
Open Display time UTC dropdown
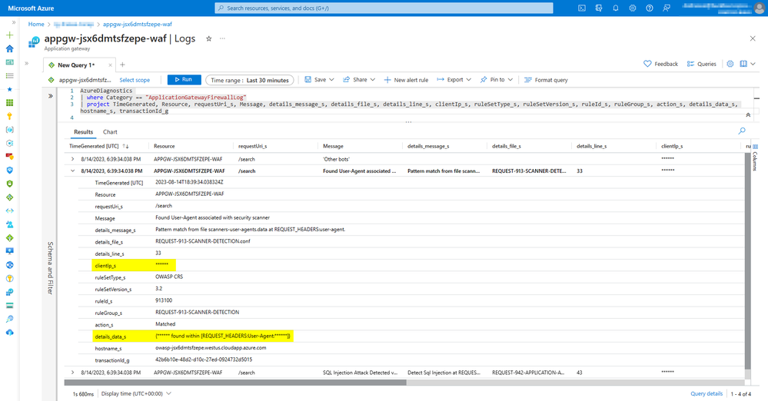[136, 393]
